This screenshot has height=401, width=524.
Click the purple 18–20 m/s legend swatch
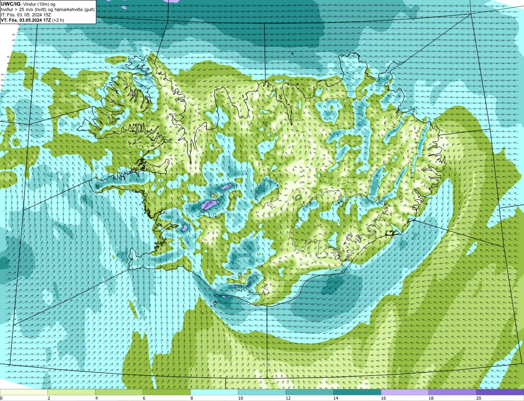pyautogui.click(x=452, y=392)
